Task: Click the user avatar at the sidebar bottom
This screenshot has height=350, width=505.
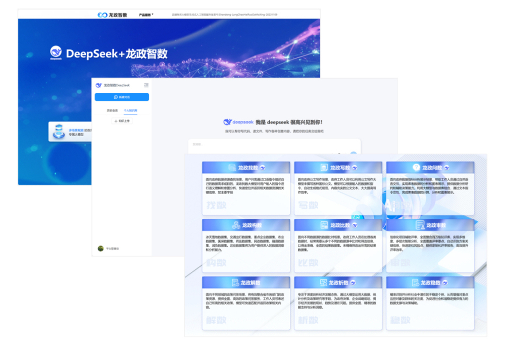Action: click(100, 248)
